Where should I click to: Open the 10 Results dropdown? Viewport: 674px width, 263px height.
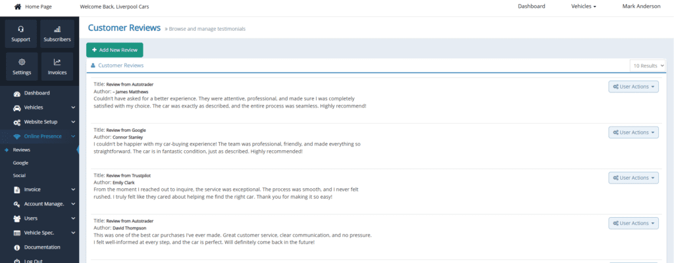(x=648, y=66)
